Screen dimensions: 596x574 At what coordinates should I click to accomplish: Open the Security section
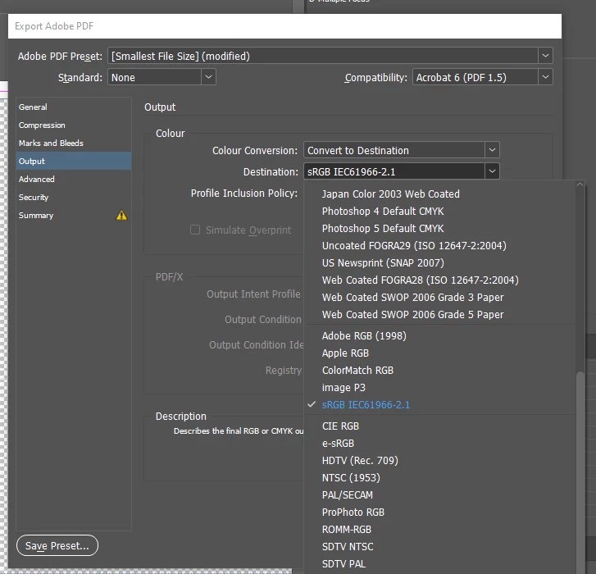click(x=74, y=198)
